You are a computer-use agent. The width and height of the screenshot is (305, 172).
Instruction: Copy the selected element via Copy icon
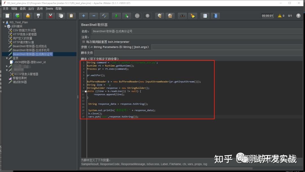(61, 16)
